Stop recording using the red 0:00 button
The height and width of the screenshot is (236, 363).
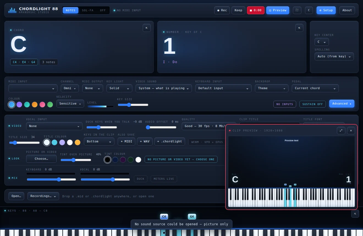point(256,10)
